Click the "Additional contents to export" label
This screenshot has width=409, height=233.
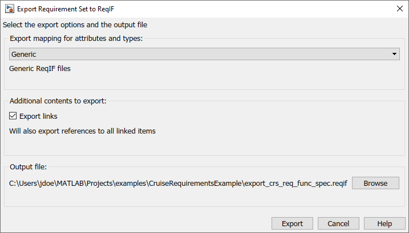point(58,101)
